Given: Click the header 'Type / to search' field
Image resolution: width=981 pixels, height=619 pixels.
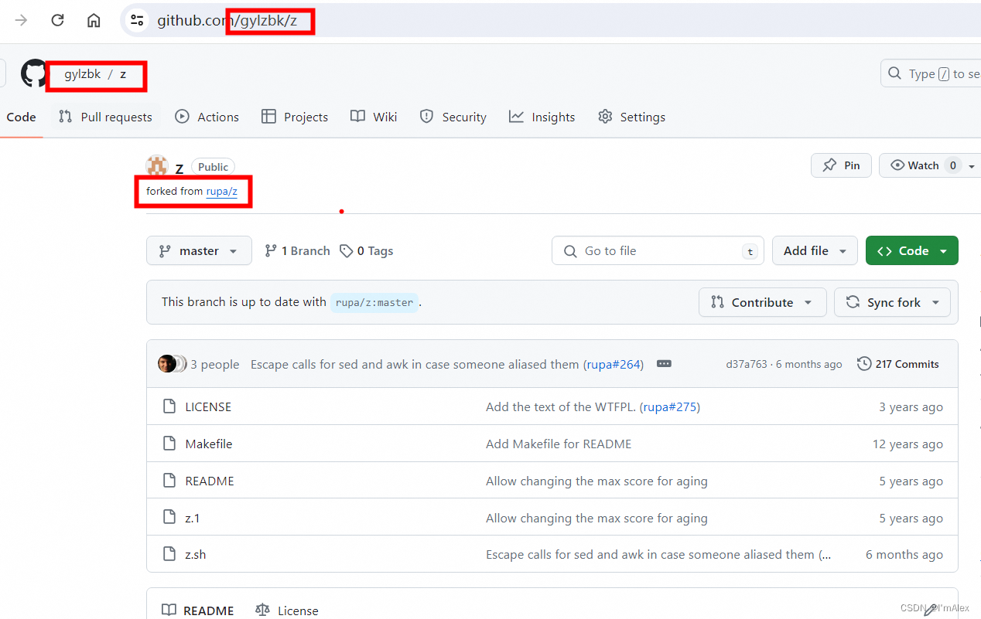Looking at the screenshot, I should (x=931, y=73).
